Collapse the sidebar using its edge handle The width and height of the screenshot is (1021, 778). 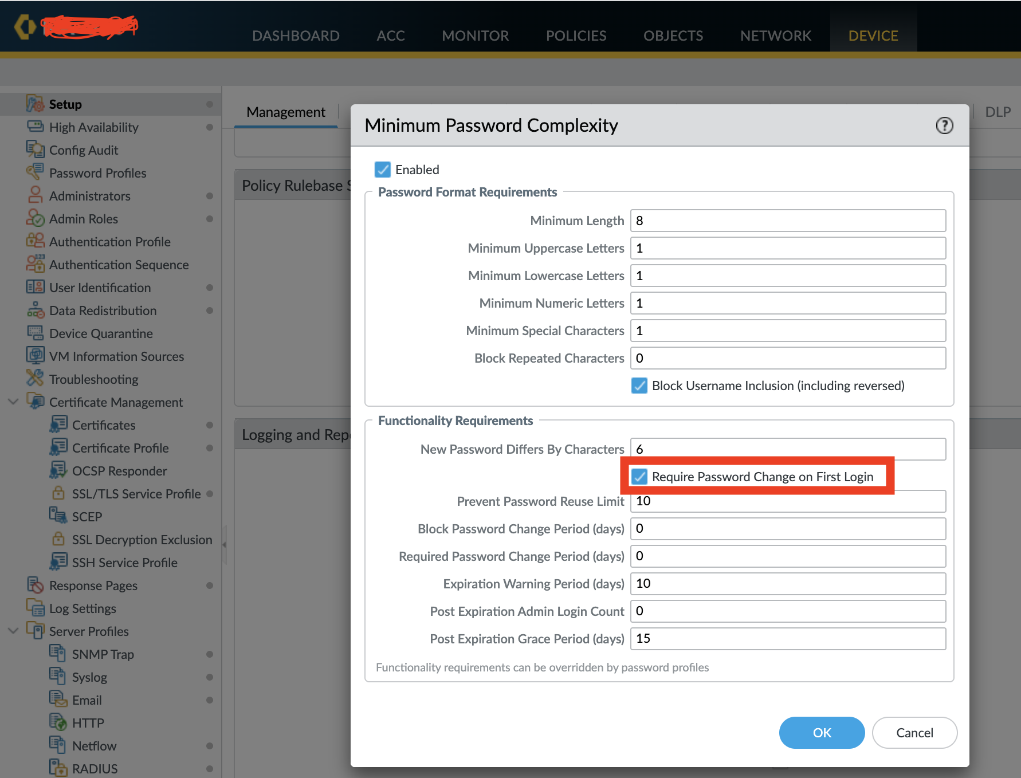[224, 544]
